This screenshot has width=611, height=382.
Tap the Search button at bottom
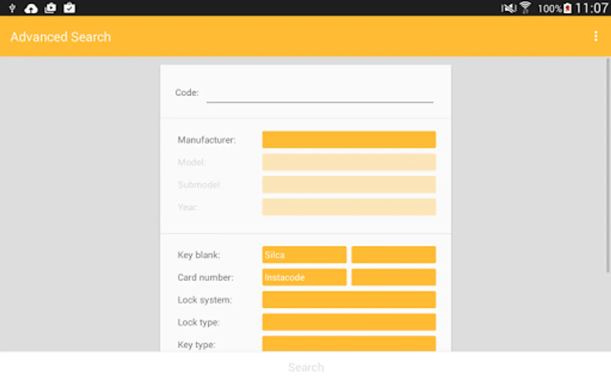pos(306,367)
